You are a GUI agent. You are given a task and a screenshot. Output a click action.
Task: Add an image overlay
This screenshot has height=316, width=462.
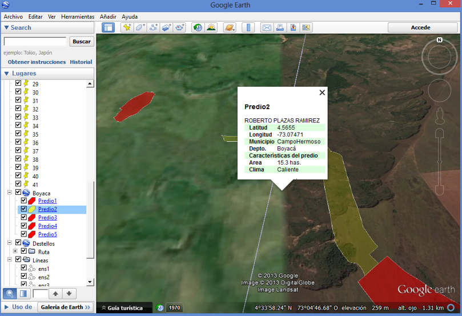166,27
